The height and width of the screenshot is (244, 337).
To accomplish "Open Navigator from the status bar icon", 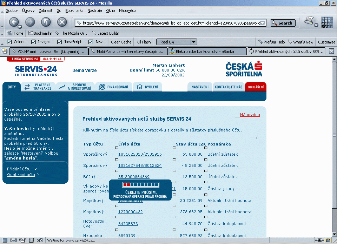I will (x=5, y=240).
